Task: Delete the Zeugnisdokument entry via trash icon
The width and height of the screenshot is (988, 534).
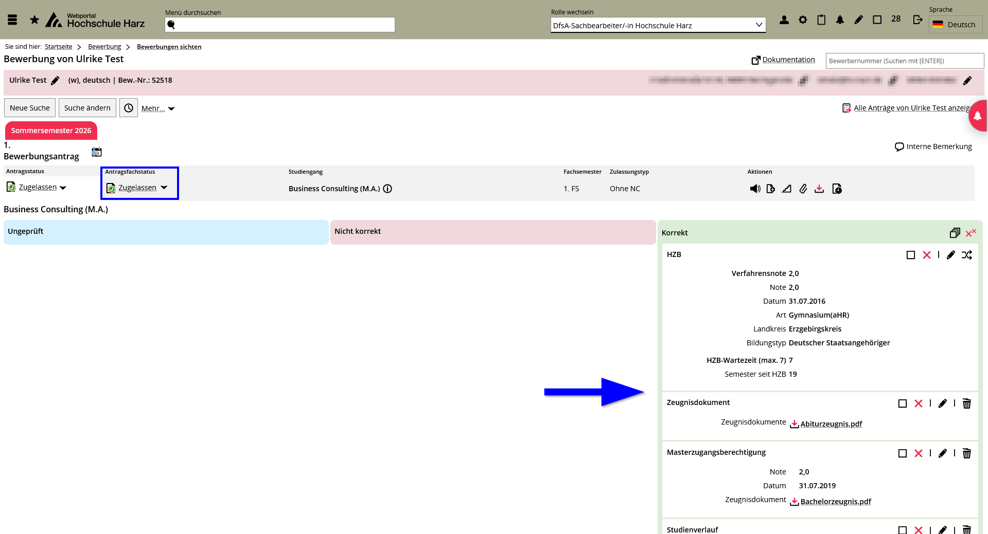Action: point(966,403)
